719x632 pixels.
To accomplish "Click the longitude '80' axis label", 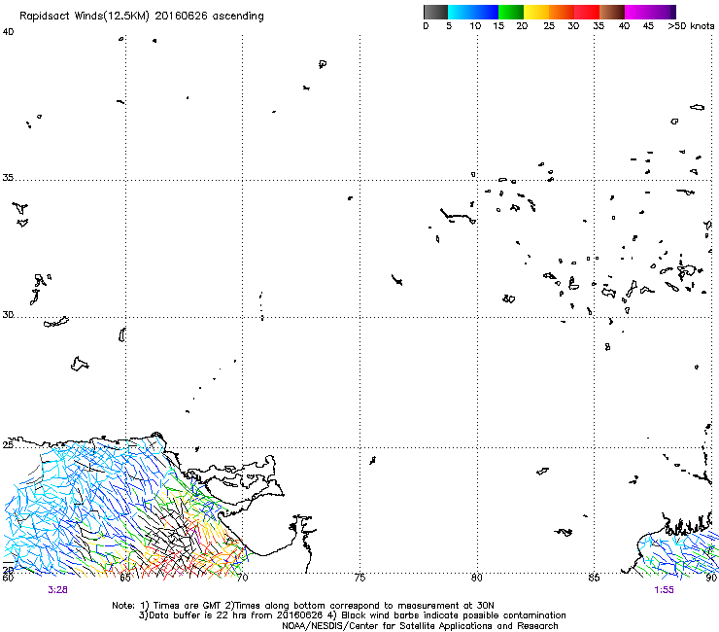I will (x=477, y=578).
